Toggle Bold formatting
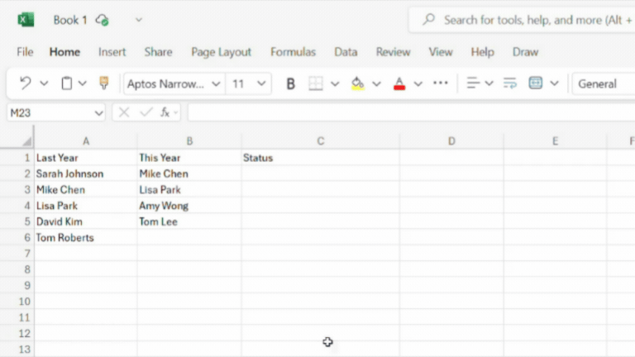The width and height of the screenshot is (635, 357). tap(290, 83)
